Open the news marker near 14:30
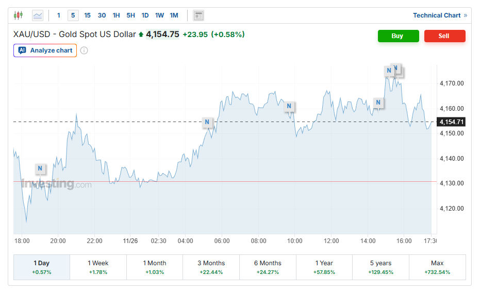480x292 pixels. point(378,102)
